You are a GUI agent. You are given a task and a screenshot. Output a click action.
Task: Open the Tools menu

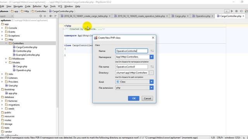(53, 6)
